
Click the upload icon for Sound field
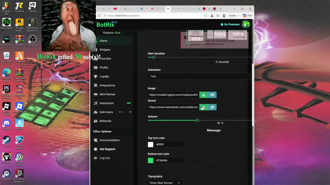[x=203, y=107]
